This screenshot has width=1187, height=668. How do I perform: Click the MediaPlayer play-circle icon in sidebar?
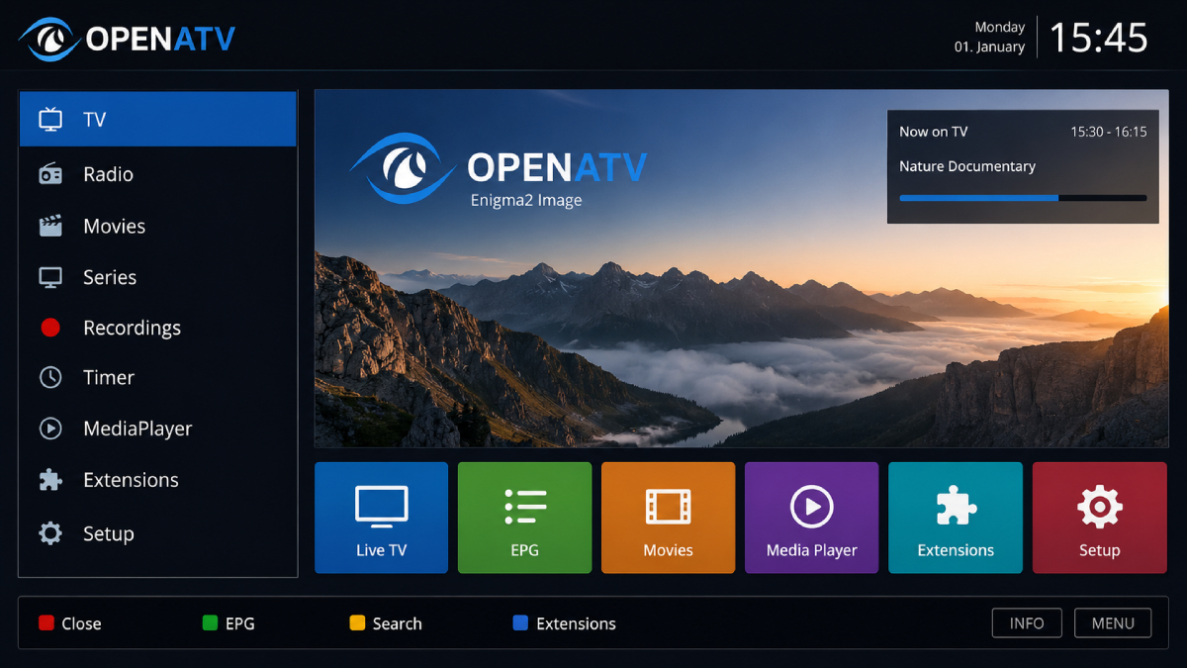point(50,429)
